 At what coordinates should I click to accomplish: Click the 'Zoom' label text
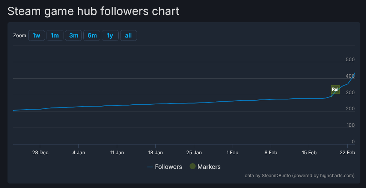(20, 36)
